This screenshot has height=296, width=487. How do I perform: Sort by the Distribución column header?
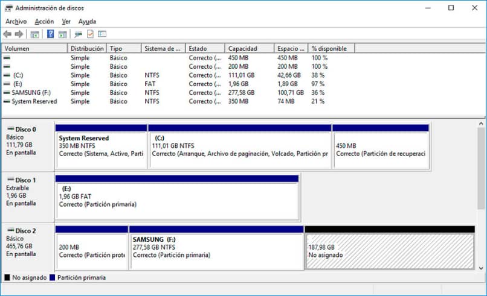click(87, 48)
